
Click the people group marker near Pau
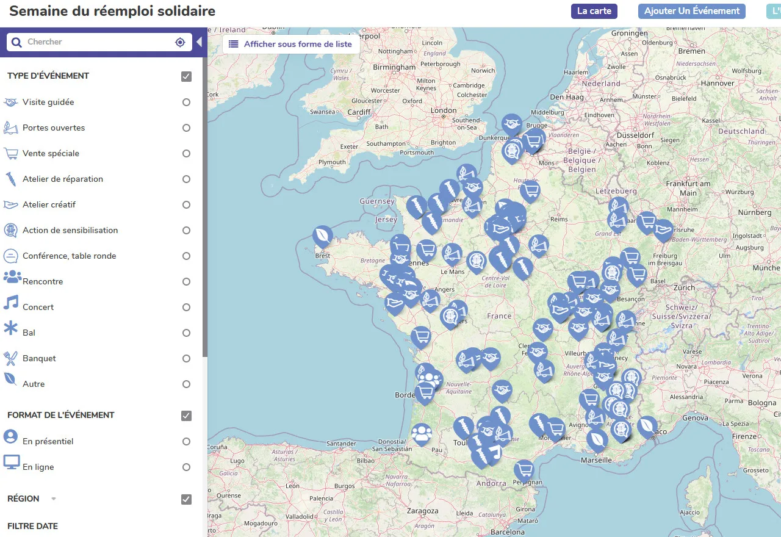pyautogui.click(x=422, y=434)
